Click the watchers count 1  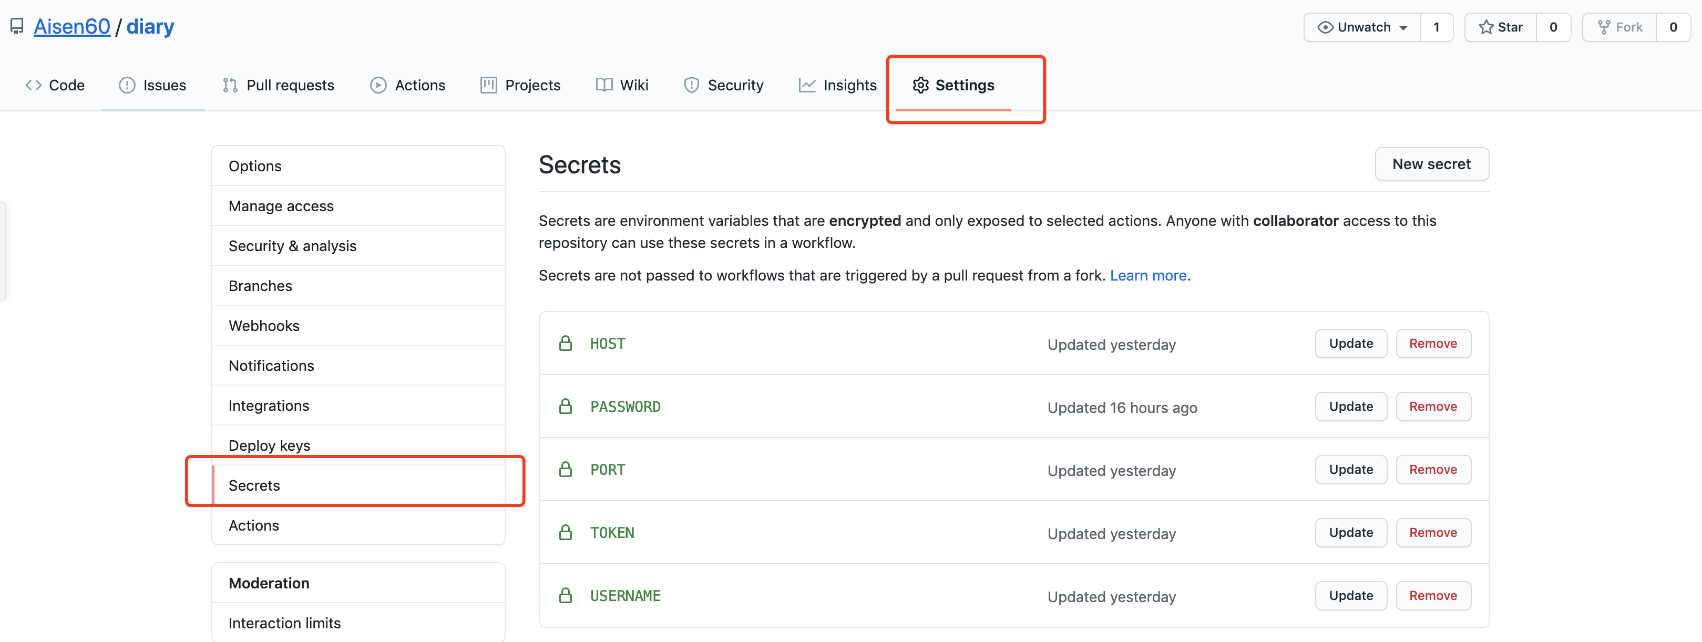[x=1437, y=27]
